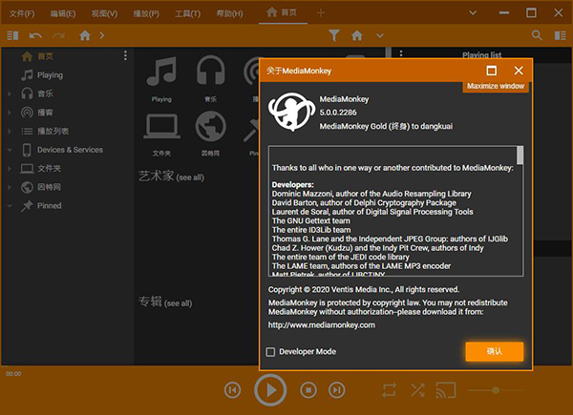Image resolution: width=573 pixels, height=415 pixels.
Task: Enable the Developer Mode checkbox
Action: pos(270,352)
